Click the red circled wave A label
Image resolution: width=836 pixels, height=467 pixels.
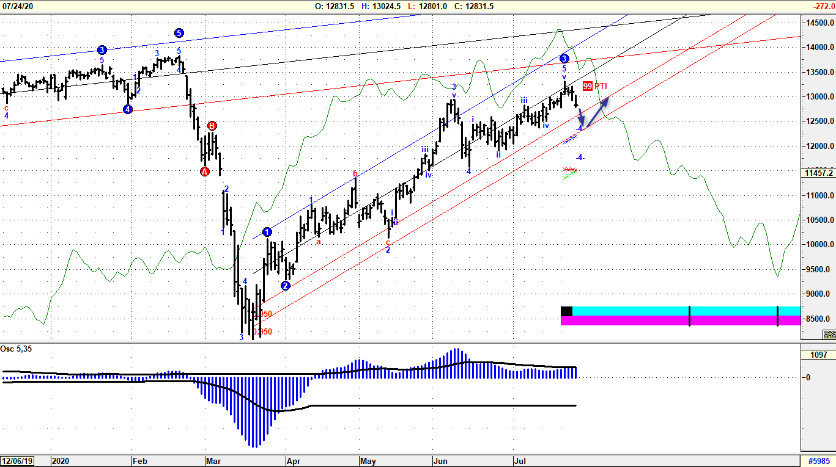(204, 172)
